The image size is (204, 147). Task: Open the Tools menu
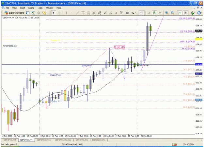[x=40, y=8]
